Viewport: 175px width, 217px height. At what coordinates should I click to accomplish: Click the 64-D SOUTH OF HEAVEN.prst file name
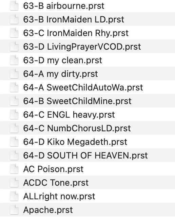click(85, 155)
